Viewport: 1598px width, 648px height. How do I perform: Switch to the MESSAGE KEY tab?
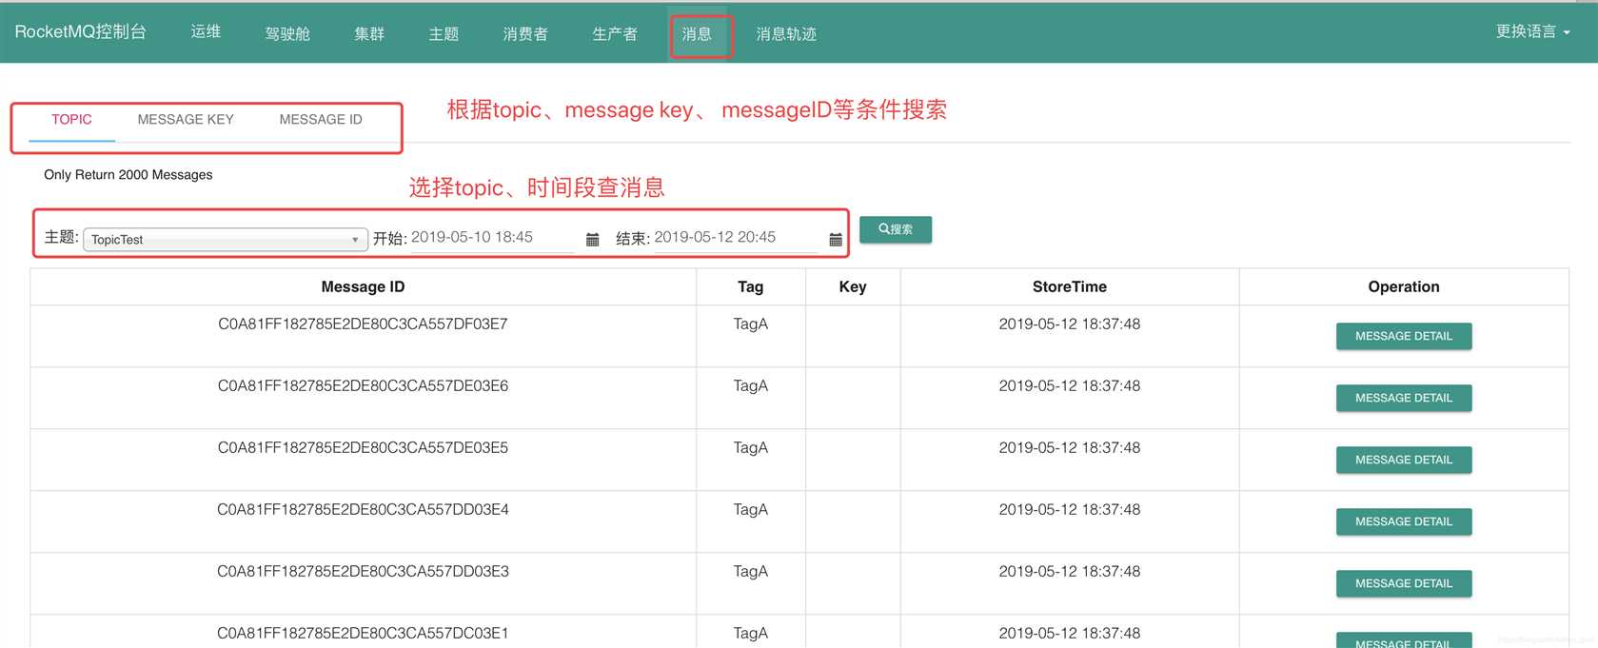tap(186, 120)
